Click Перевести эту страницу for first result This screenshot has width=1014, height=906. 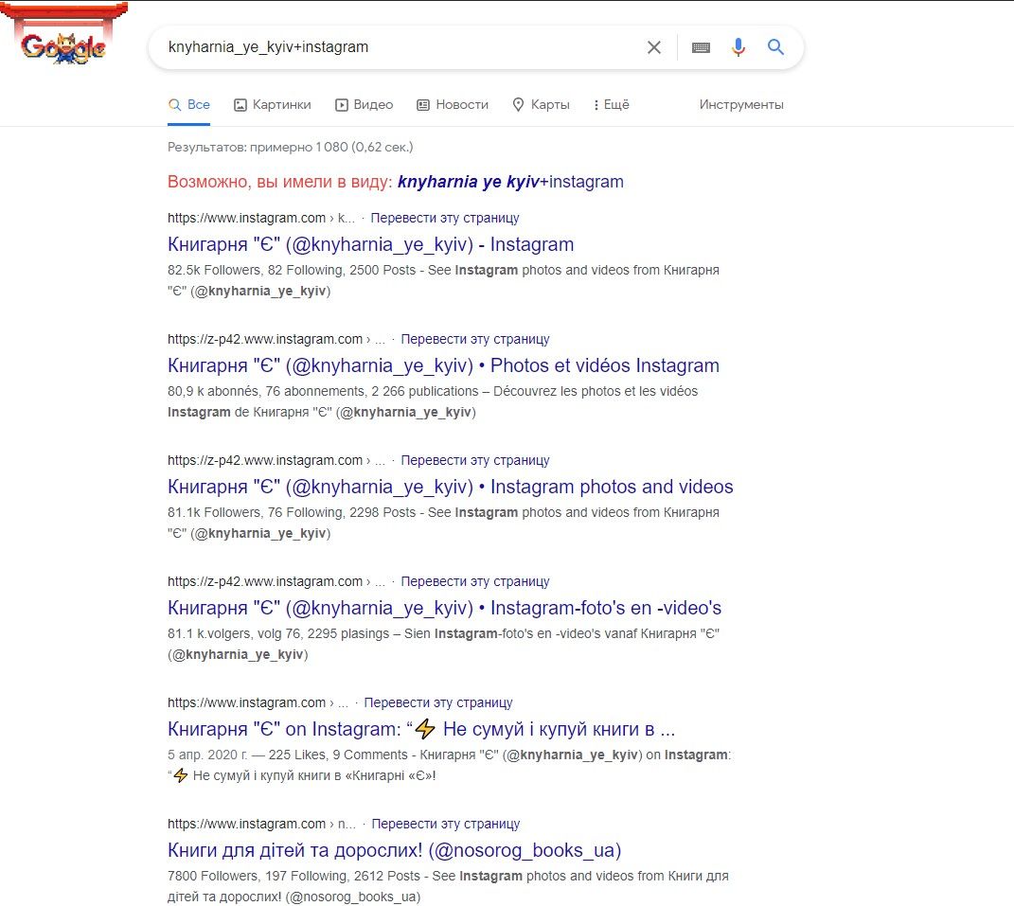click(x=445, y=218)
